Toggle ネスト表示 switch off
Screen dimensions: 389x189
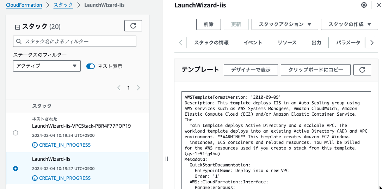(91, 66)
